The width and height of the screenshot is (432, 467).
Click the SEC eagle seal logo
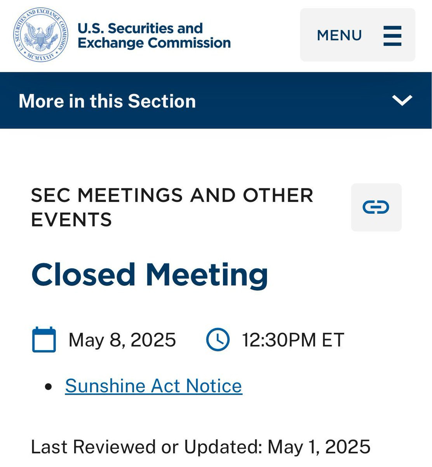click(41, 36)
